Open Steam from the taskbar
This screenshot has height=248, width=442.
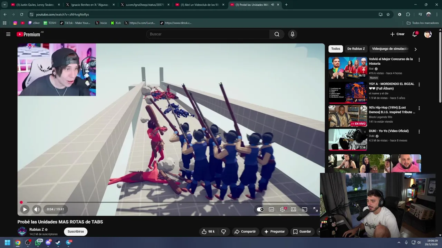(58, 242)
